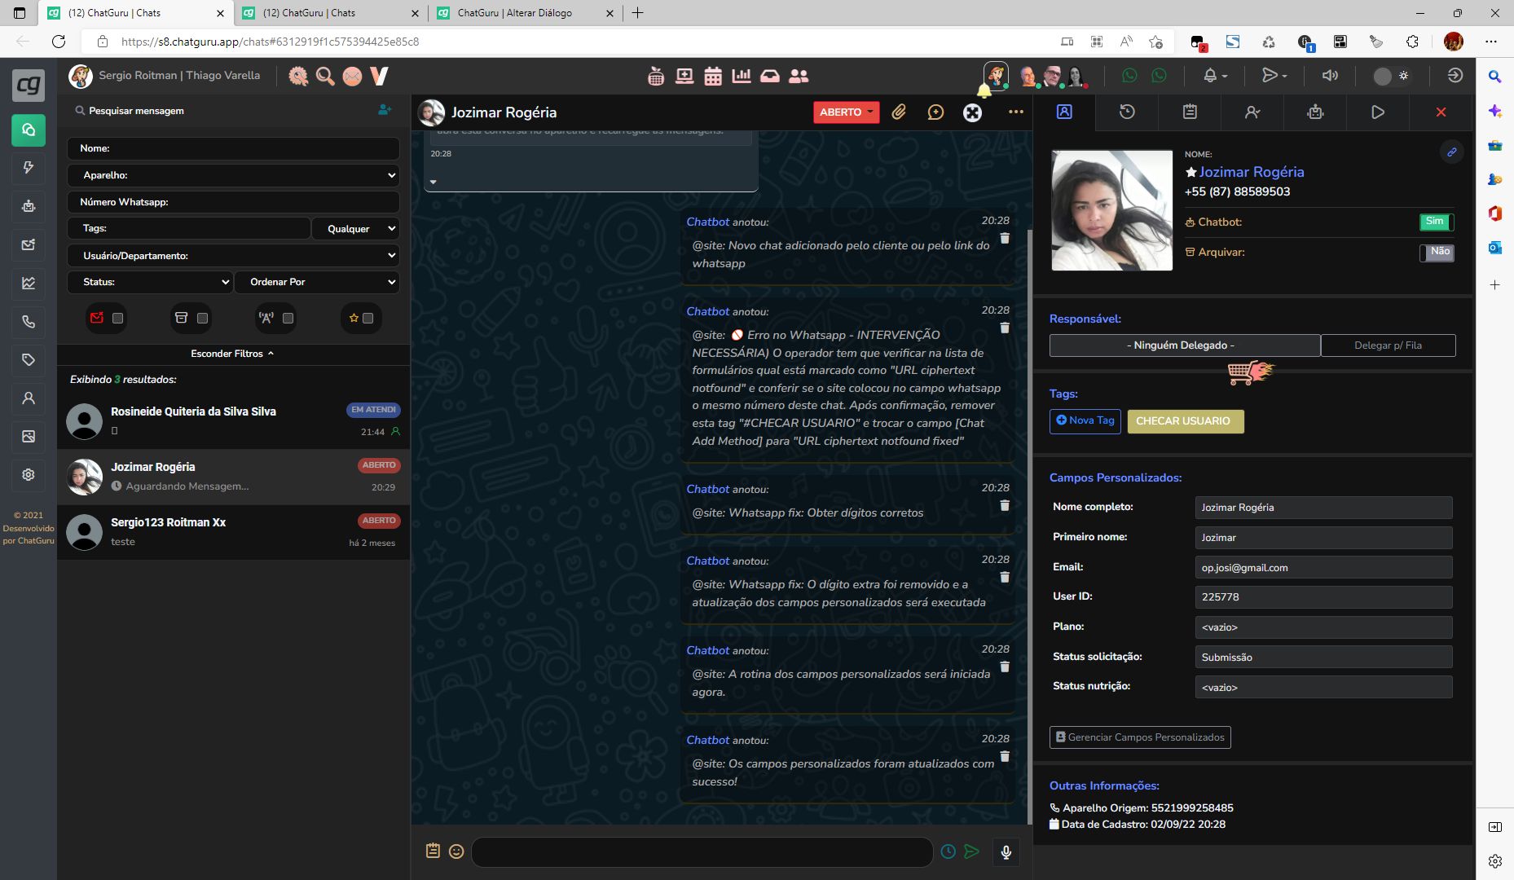Viewport: 1514px width, 880px height.
Task: Toggle the Arquivar 'Não' switch
Action: coord(1437,252)
